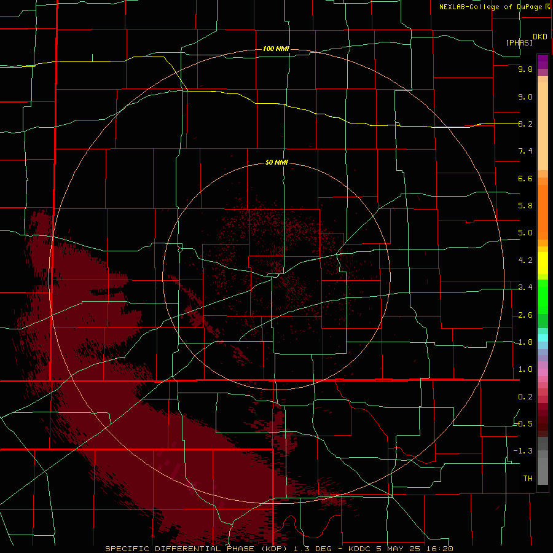Click the pink segment of the color bar
This screenshot has width=553, height=553.
543,372
